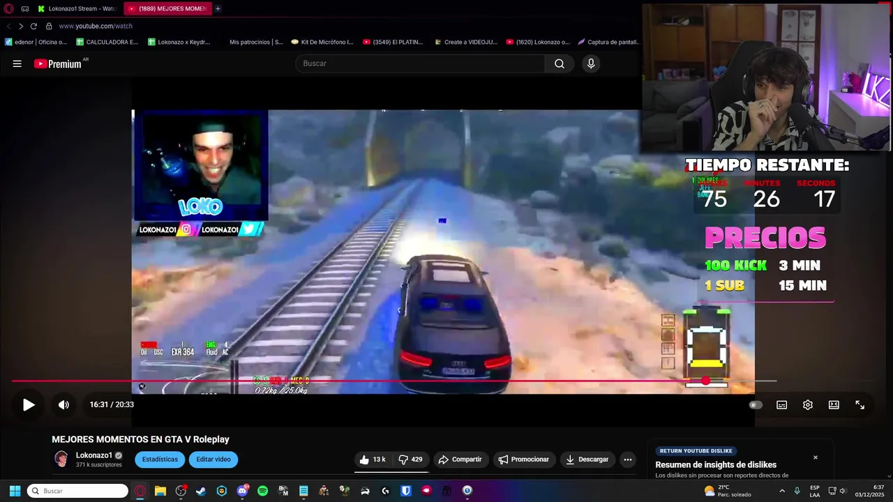The image size is (893, 502).
Task: Select the MEJORES MOMENTOS YouTube tab
Action: (168, 8)
